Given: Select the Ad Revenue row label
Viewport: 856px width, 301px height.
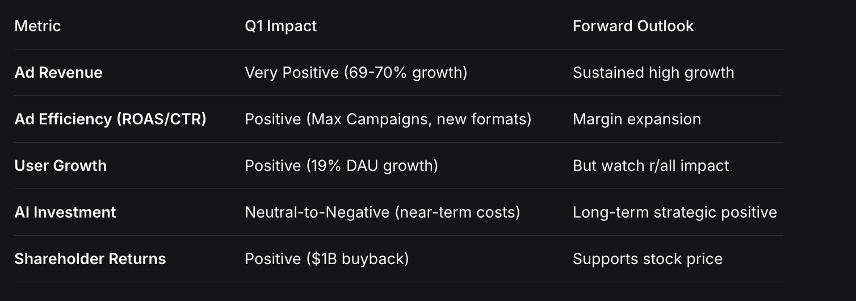Looking at the screenshot, I should [58, 73].
